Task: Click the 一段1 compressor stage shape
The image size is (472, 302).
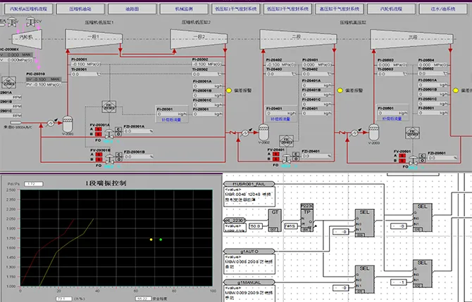Action: pyautogui.click(x=94, y=39)
